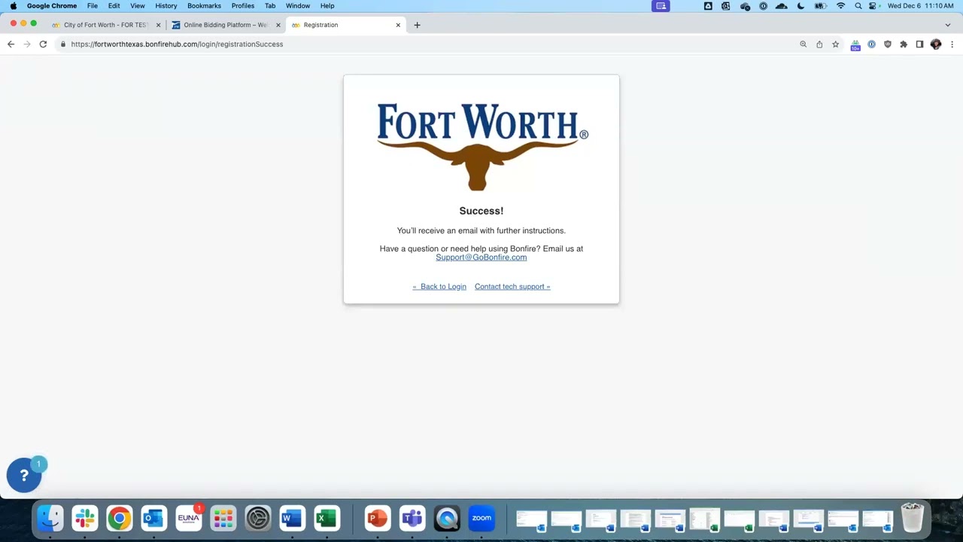
Task: Open the EUNA app in the Dock
Action: [x=189, y=518]
